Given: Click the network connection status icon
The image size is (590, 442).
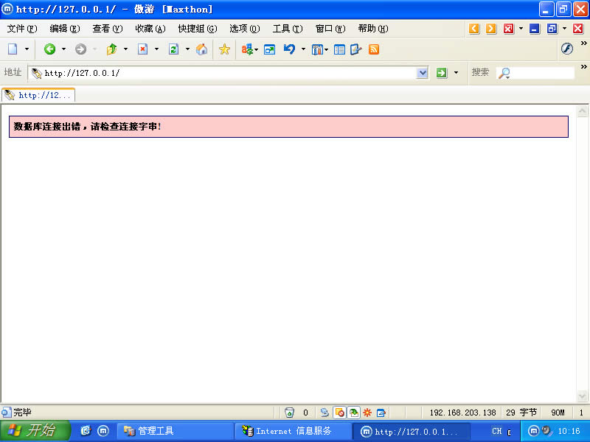Looking at the screenshot, I should click(x=324, y=413).
